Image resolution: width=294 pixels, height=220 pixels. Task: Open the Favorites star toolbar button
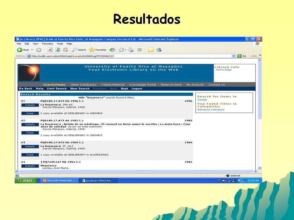click(x=97, y=50)
